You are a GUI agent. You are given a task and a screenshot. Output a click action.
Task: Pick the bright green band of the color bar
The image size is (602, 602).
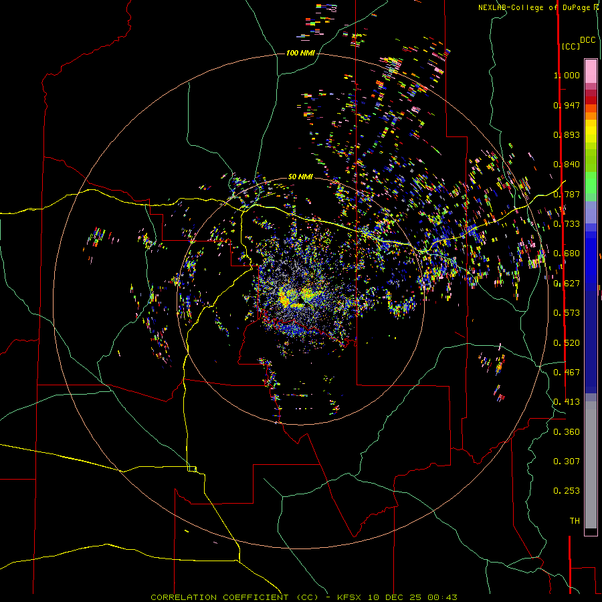591,183
